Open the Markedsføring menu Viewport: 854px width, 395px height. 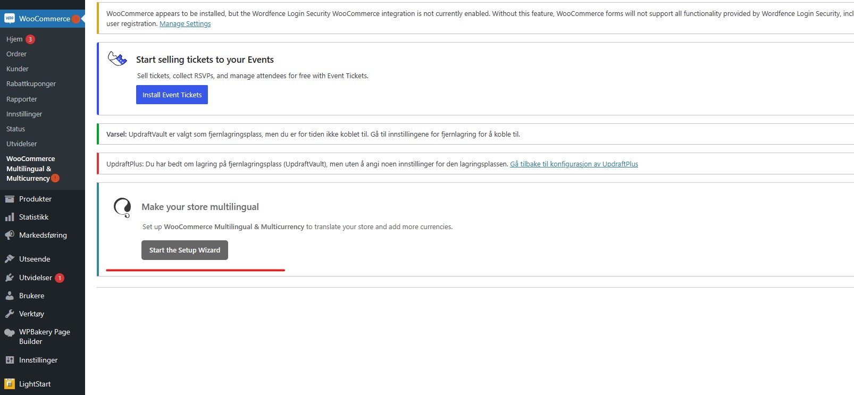point(43,235)
